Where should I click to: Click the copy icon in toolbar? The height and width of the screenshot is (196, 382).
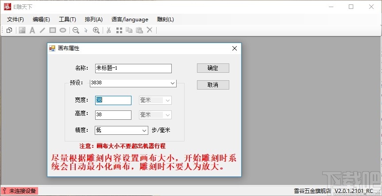click(129, 30)
